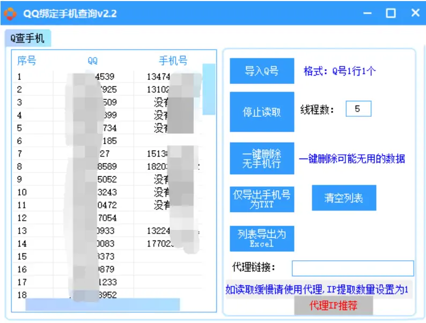The width and height of the screenshot is (426, 323).
Task: Click phone cell starting 17702
Action: (x=168, y=244)
